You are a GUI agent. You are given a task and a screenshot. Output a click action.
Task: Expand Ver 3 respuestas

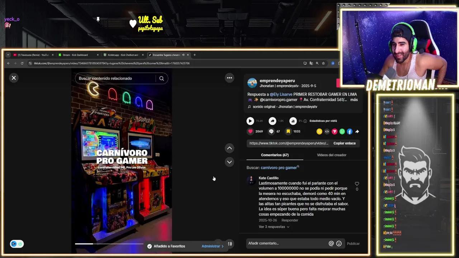click(274, 227)
